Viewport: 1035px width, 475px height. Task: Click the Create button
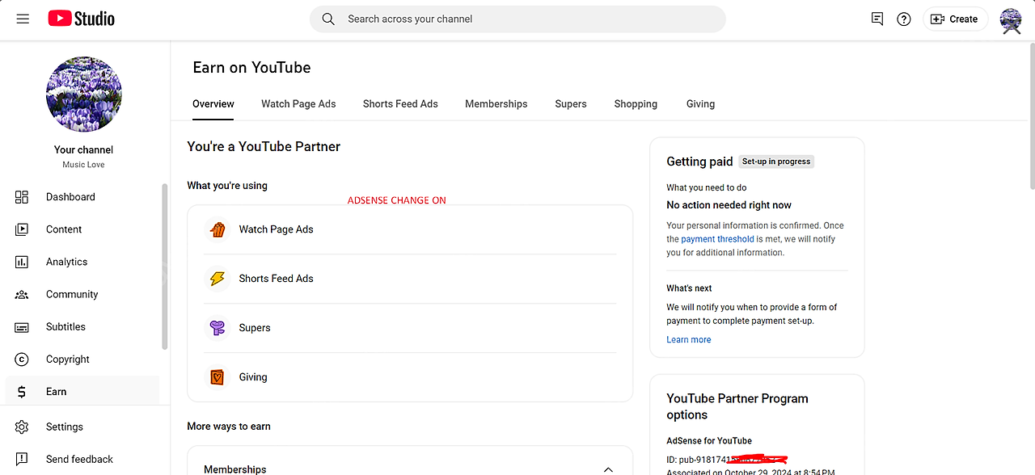click(x=955, y=19)
